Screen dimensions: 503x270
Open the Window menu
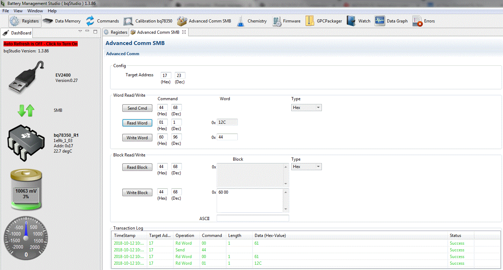[x=35, y=11]
